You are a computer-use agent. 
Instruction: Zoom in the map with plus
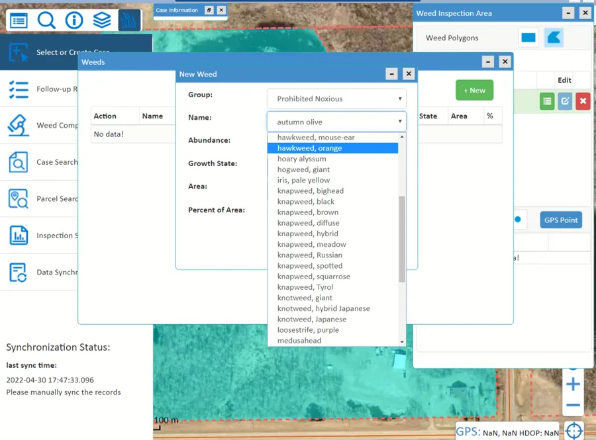coord(573,384)
